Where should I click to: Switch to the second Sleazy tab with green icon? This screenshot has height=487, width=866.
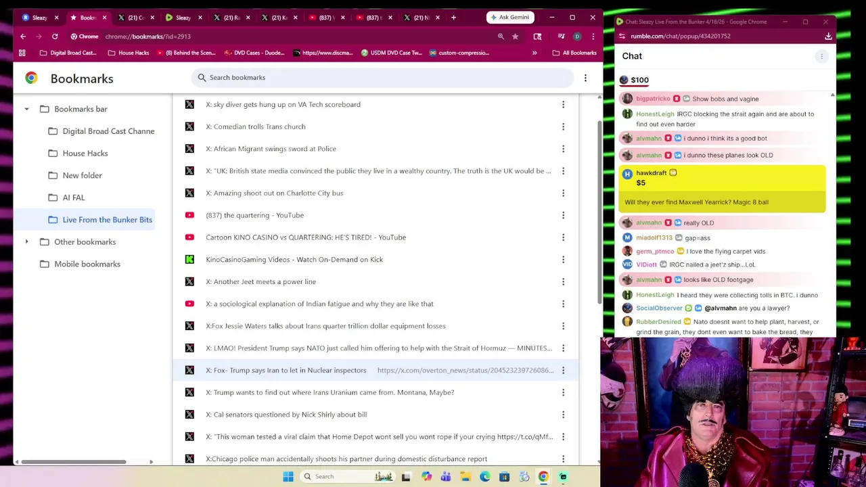183,18
